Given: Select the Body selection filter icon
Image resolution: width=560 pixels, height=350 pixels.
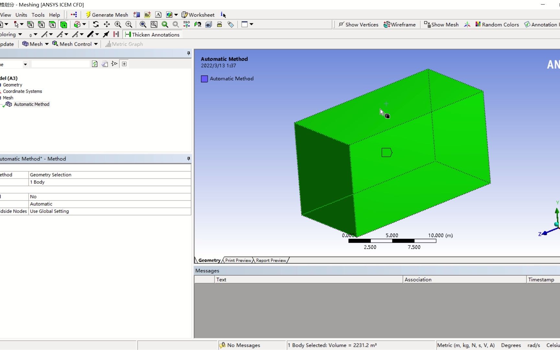Looking at the screenshot, I should [64, 24].
